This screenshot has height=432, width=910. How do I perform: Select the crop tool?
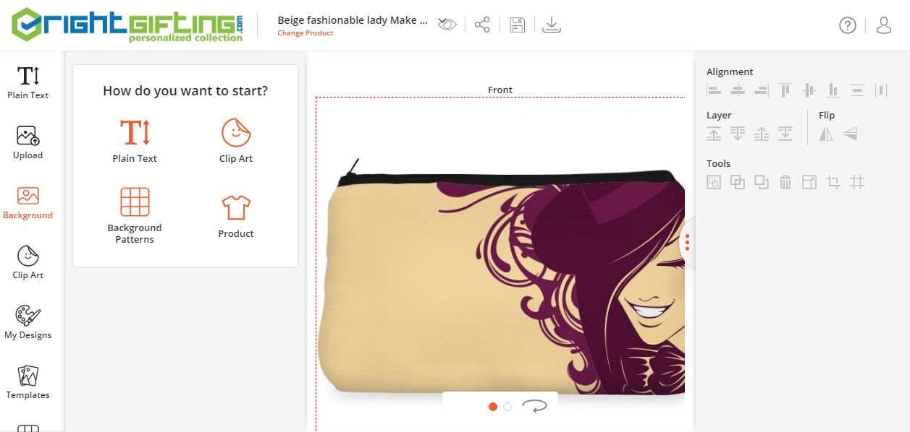(x=833, y=182)
